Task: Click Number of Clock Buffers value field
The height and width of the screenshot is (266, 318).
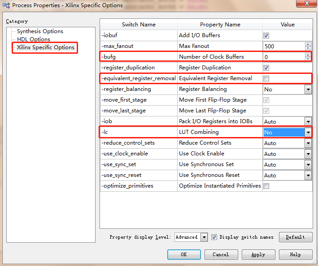Action: [x=284, y=57]
